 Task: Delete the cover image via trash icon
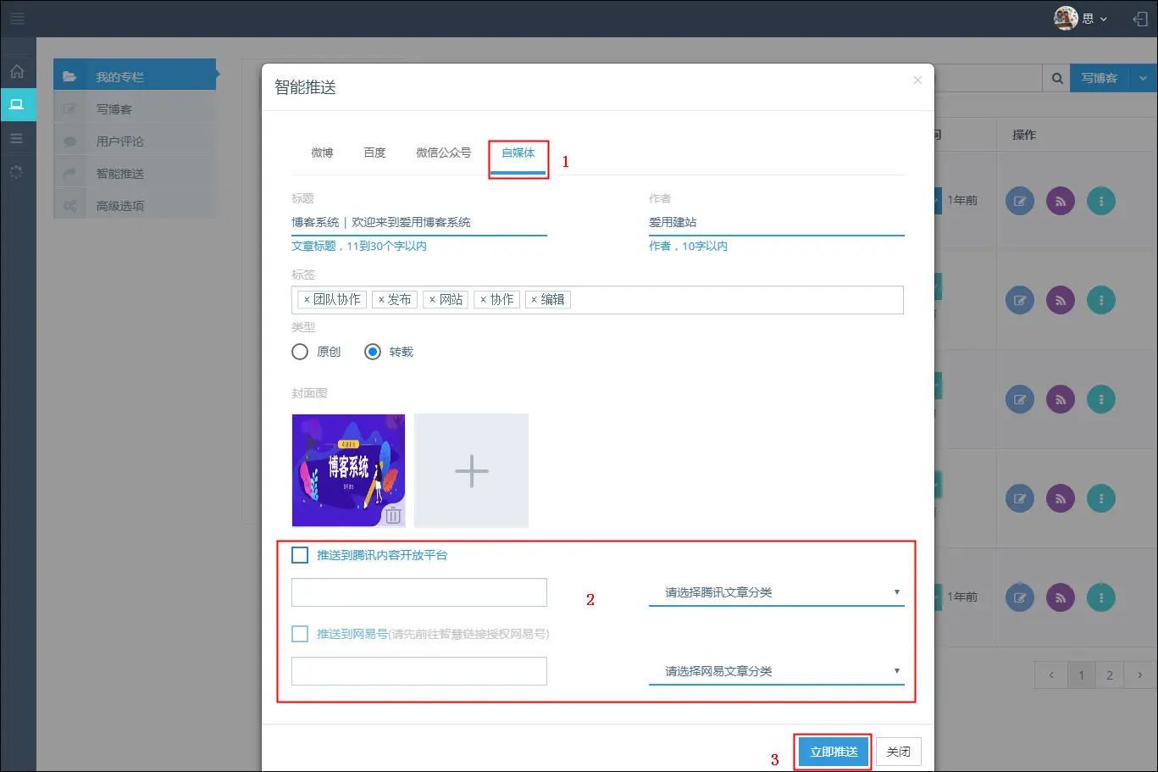(393, 515)
